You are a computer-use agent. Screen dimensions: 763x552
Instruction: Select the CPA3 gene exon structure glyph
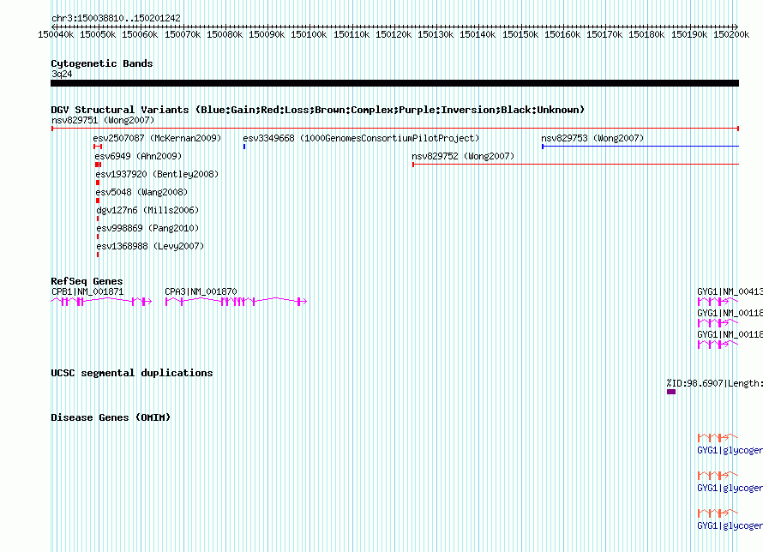[x=236, y=302]
